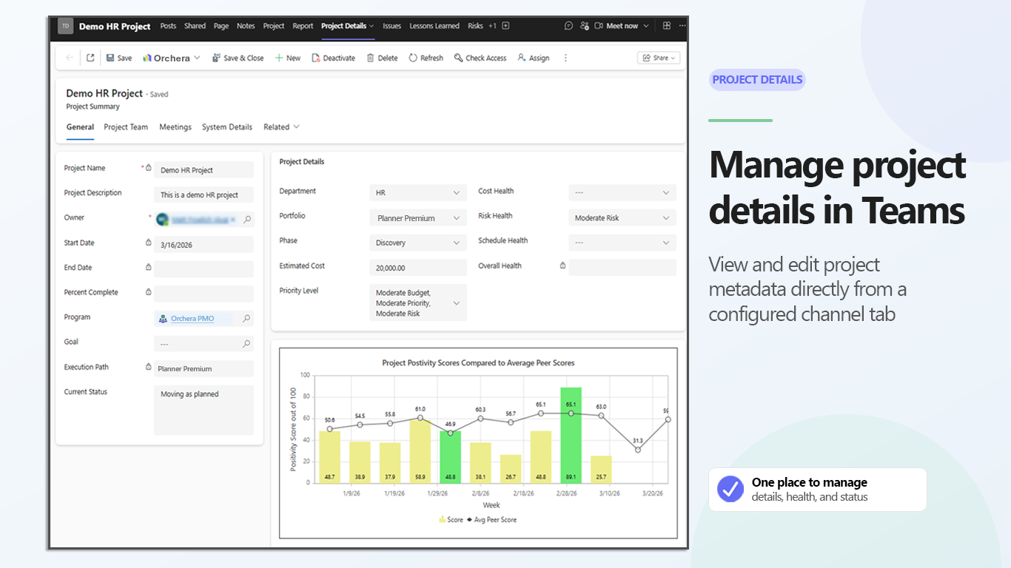1011x568 pixels.
Task: Open the channel chat bubble icon
Action: click(x=568, y=26)
